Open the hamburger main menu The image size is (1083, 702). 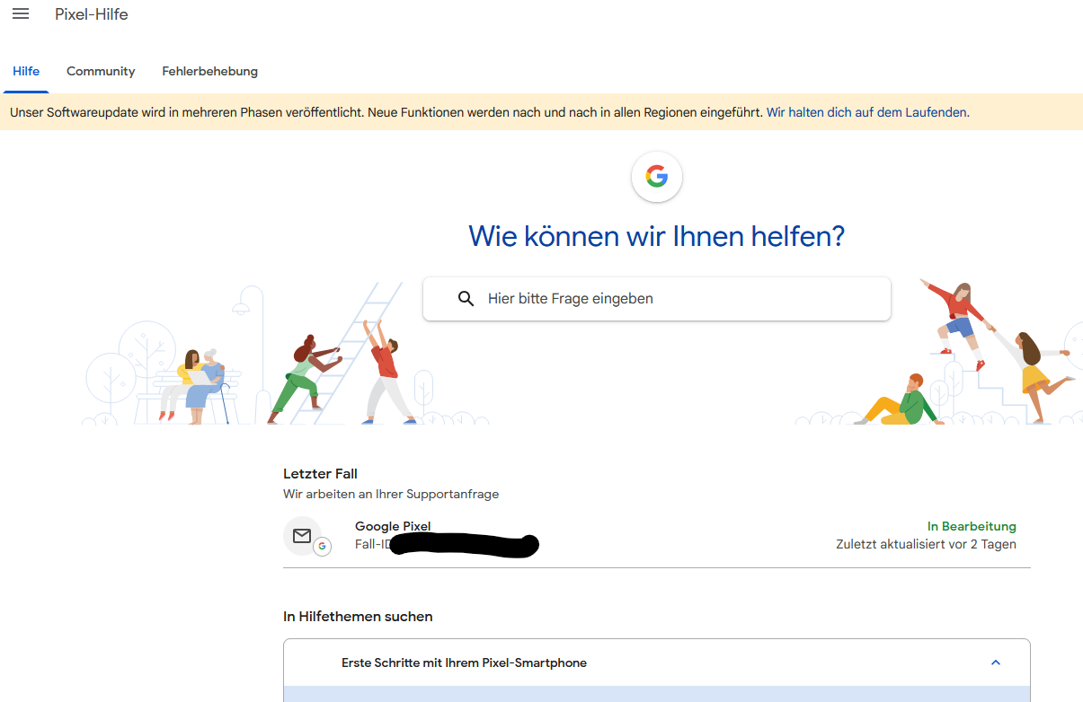coord(21,14)
